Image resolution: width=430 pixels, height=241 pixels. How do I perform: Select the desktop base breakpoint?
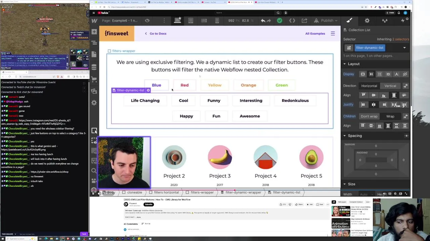point(178,20)
